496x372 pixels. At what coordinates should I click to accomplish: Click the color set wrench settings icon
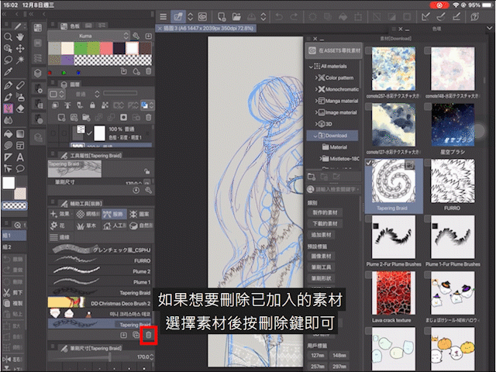(x=136, y=36)
